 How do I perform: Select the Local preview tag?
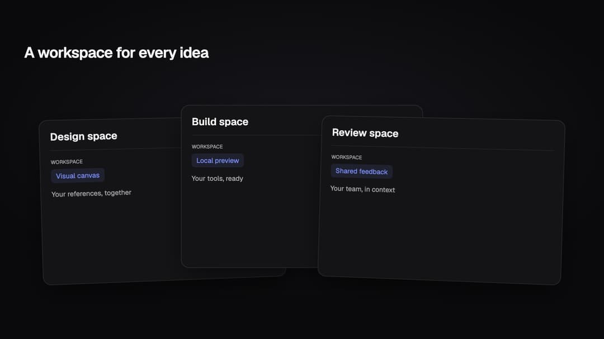click(x=218, y=160)
